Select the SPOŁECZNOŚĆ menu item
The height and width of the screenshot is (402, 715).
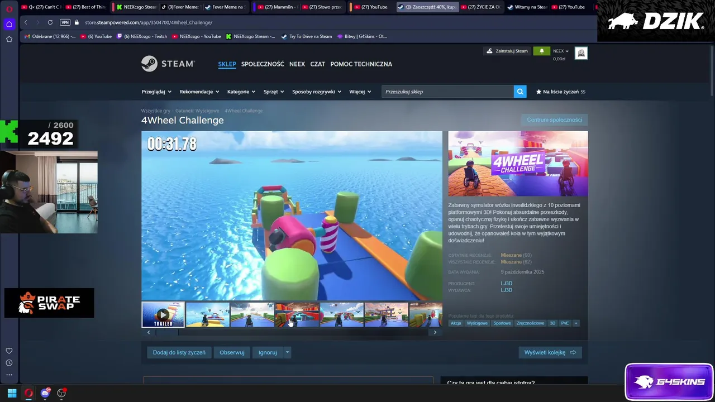263,64
